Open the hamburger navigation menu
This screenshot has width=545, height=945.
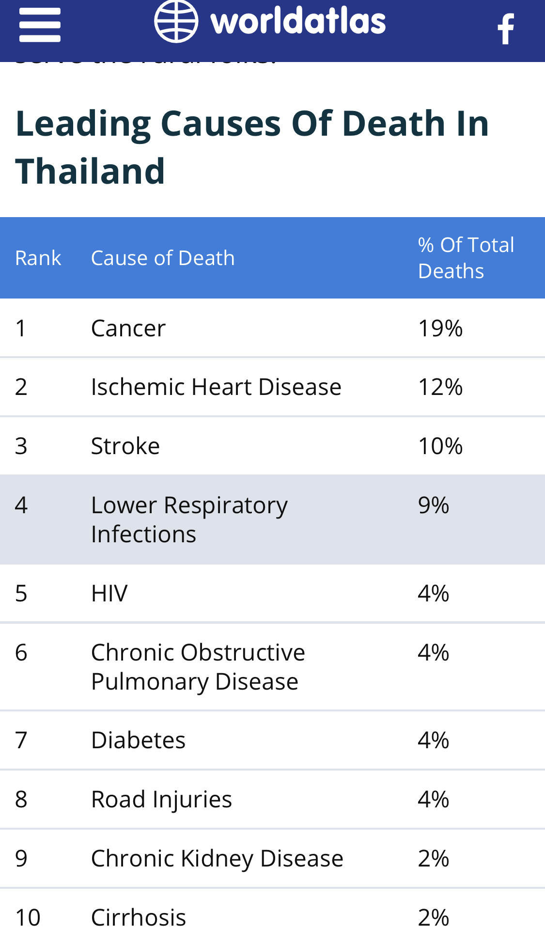point(40,25)
